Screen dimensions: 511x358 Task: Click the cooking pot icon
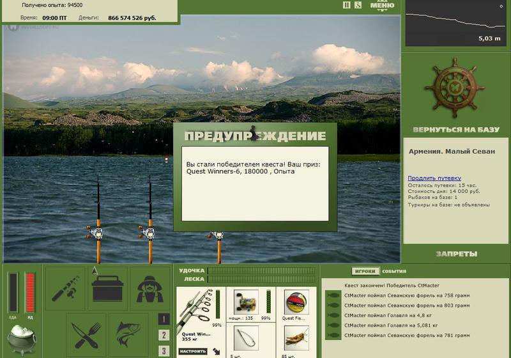pyautogui.click(x=22, y=339)
